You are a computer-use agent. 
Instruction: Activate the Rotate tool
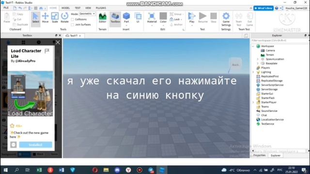pos(64,18)
